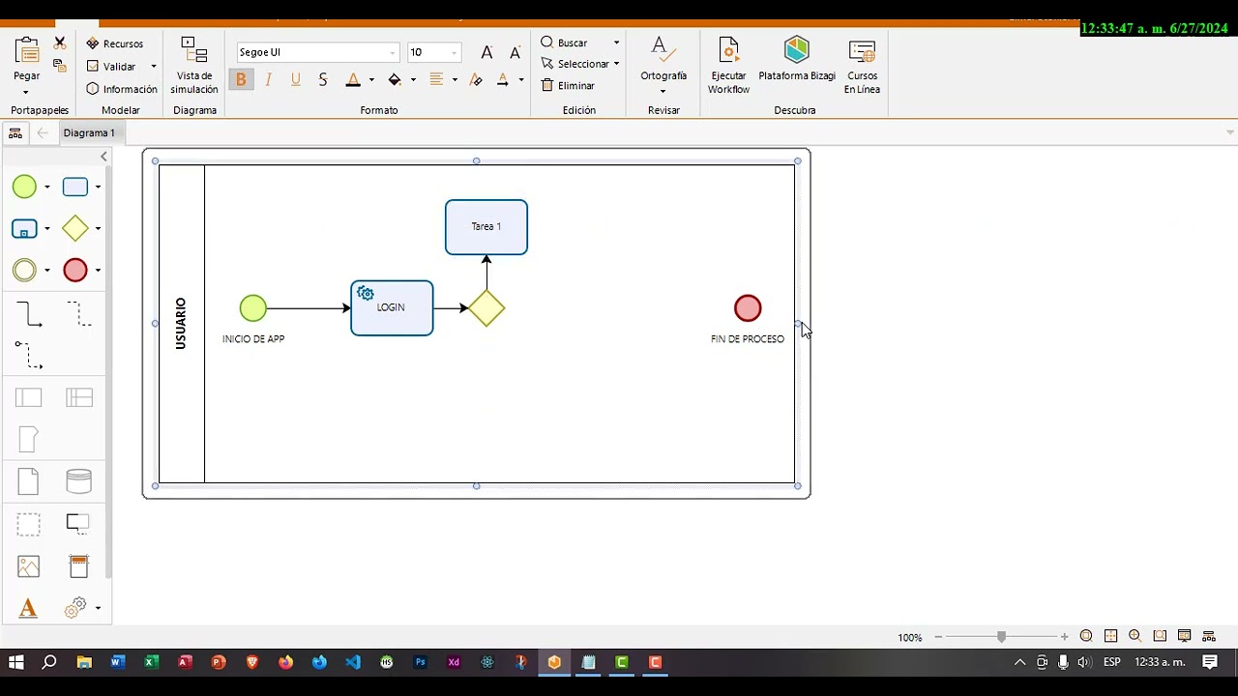Expand the text alignment dropdown arrow
Screen dimensions: 1238x696
pos(455,80)
